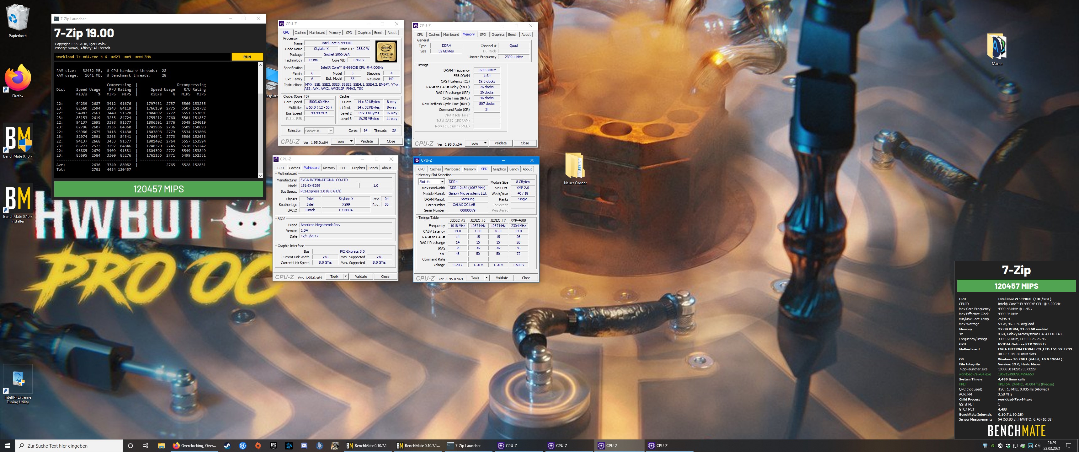Click the network icon in the system tray
The width and height of the screenshot is (1079, 452).
(x=1015, y=446)
